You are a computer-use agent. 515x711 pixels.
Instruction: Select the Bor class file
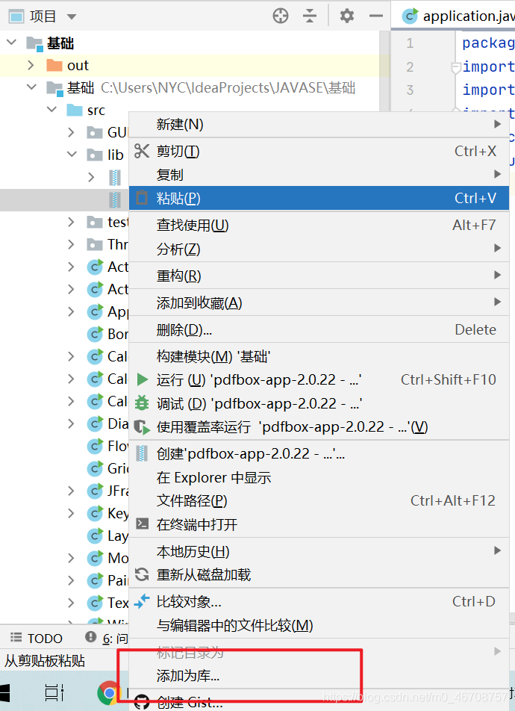coord(108,334)
